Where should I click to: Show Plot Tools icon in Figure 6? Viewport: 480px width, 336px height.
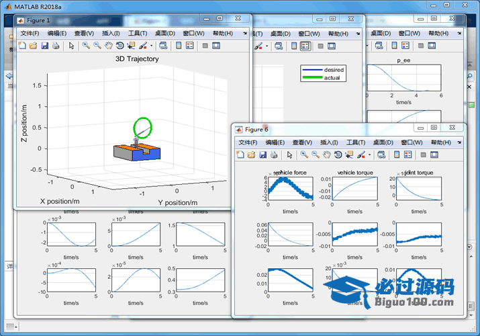[434, 155]
